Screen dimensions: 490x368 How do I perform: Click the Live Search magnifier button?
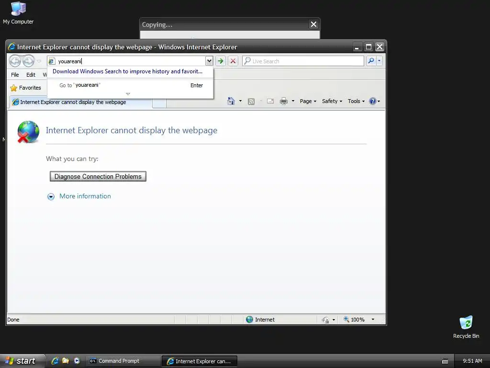point(371,61)
